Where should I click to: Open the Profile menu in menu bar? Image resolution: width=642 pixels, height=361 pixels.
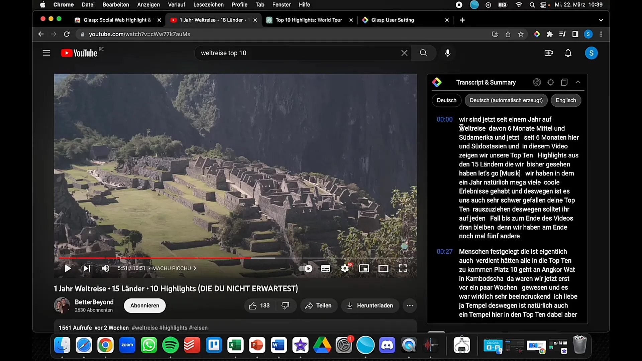click(239, 5)
